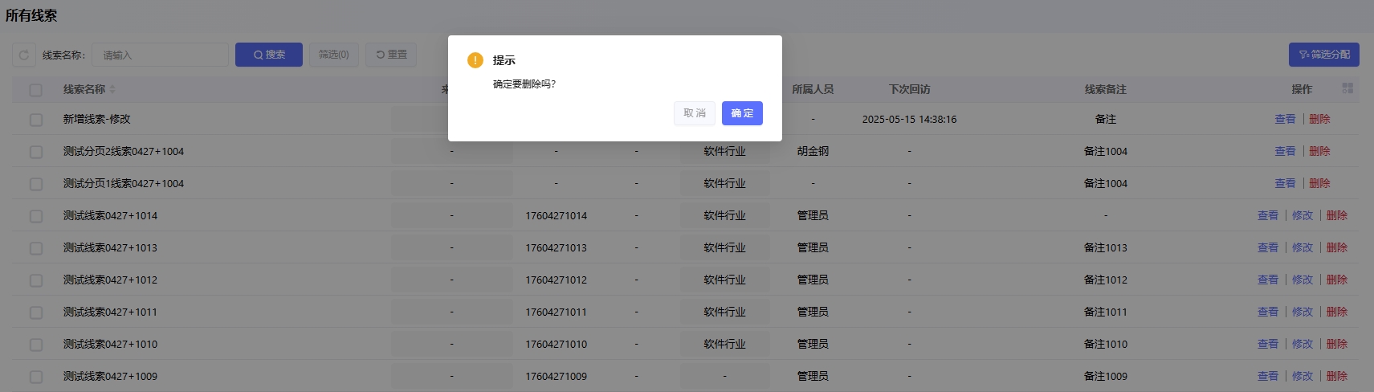Viewport: 1374px width, 392px height.
Task: Cancel the delete dialog with 取消
Action: [x=694, y=113]
